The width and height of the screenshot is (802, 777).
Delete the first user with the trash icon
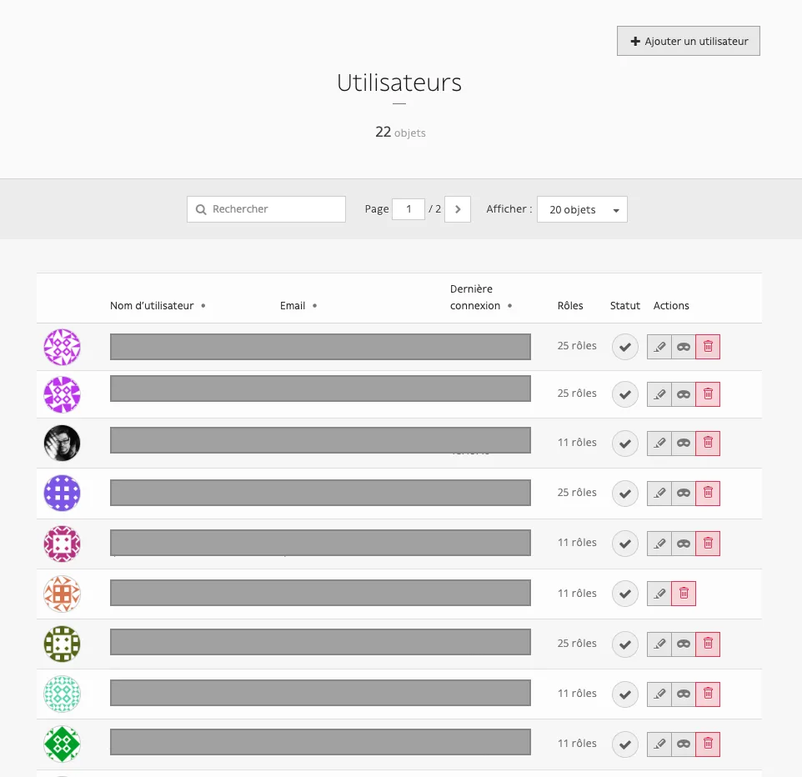click(708, 347)
